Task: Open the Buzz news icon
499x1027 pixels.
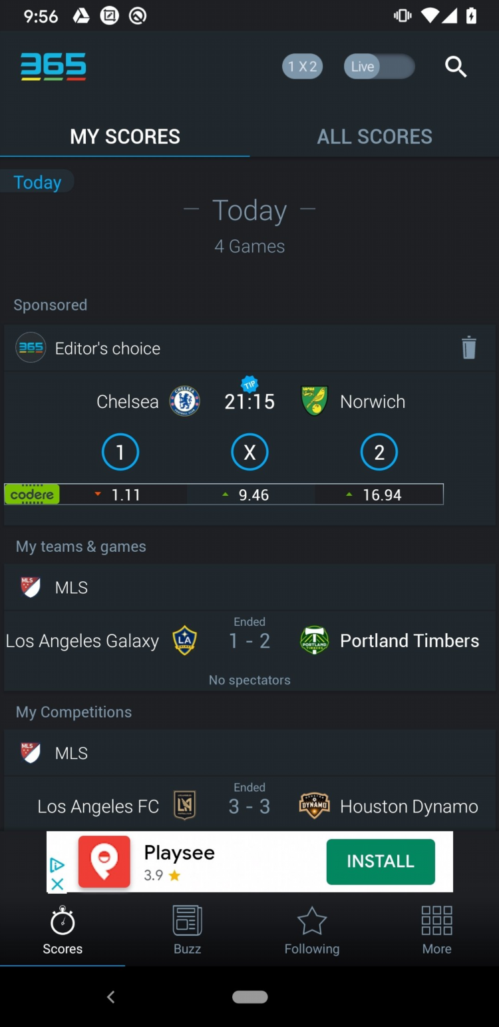Action: 187,920
